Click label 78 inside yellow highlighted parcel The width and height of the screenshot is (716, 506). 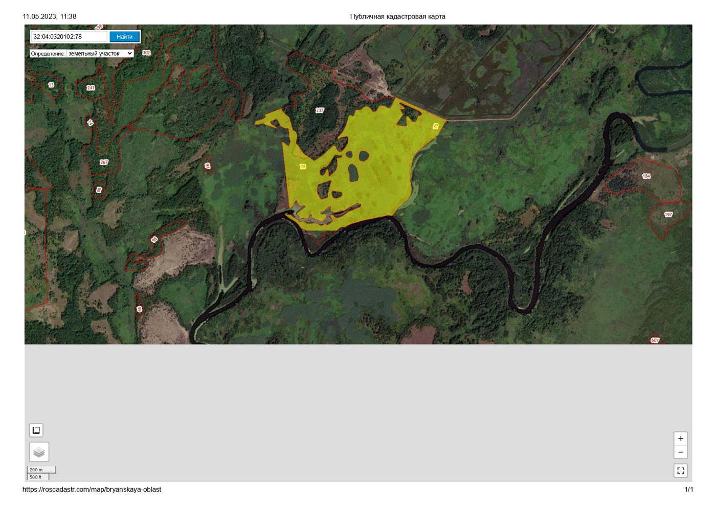[303, 167]
